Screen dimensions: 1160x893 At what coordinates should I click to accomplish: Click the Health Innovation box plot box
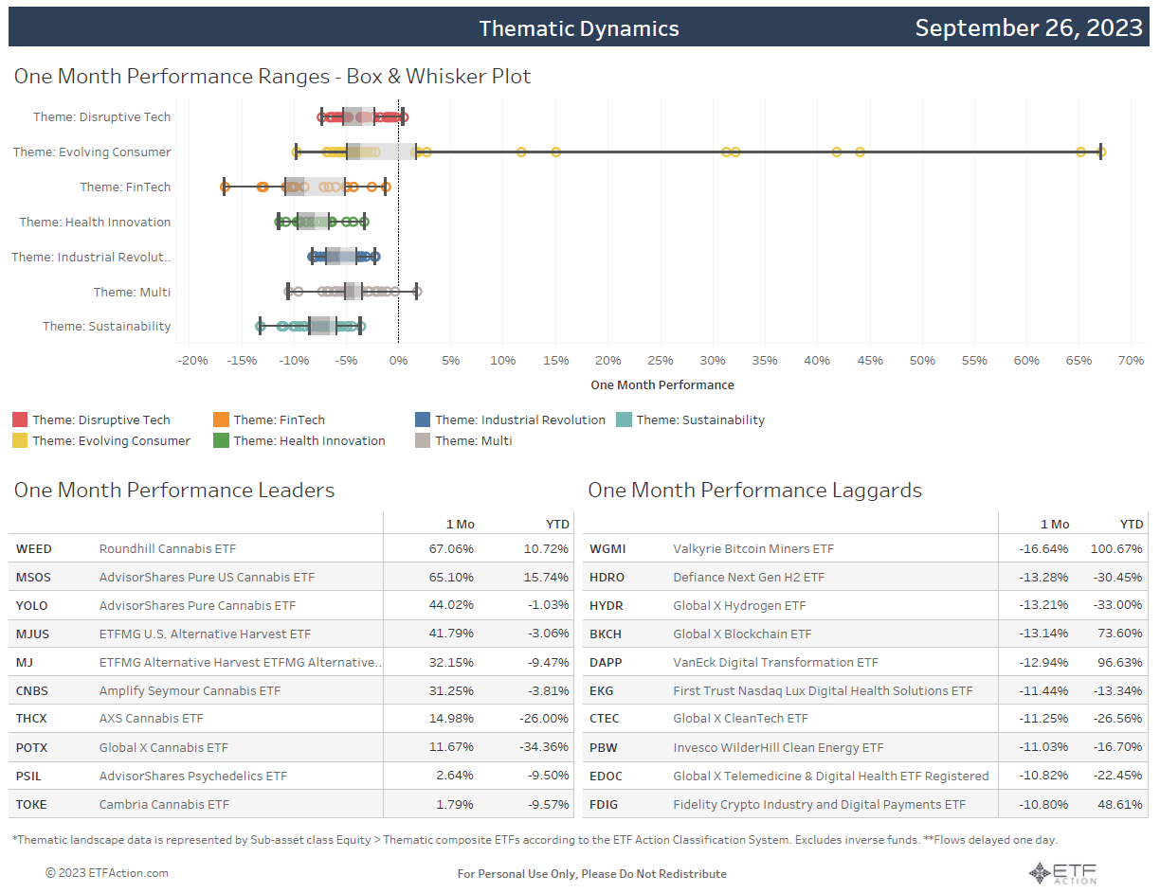point(313,222)
